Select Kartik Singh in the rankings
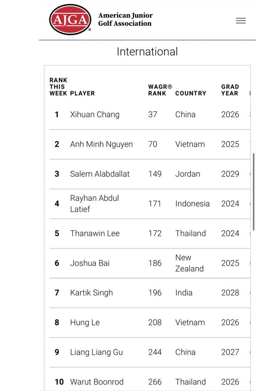 click(x=91, y=293)
